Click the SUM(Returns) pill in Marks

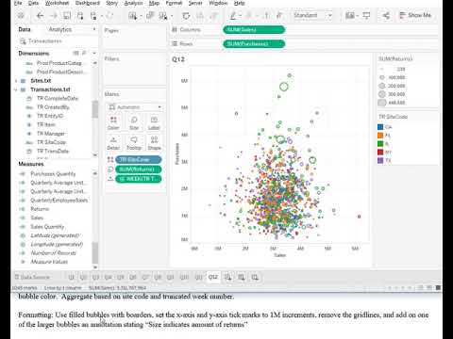[x=139, y=169]
